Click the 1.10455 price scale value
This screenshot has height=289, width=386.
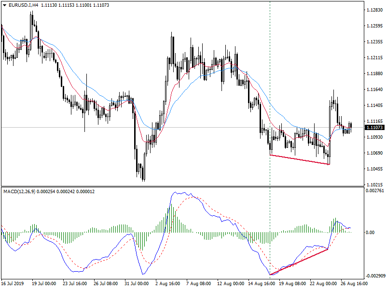coord(375,169)
